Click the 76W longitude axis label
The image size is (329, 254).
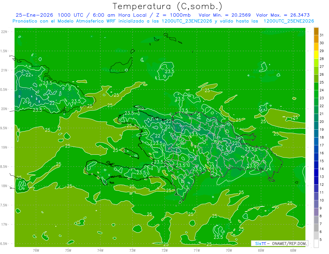[x=36, y=250]
